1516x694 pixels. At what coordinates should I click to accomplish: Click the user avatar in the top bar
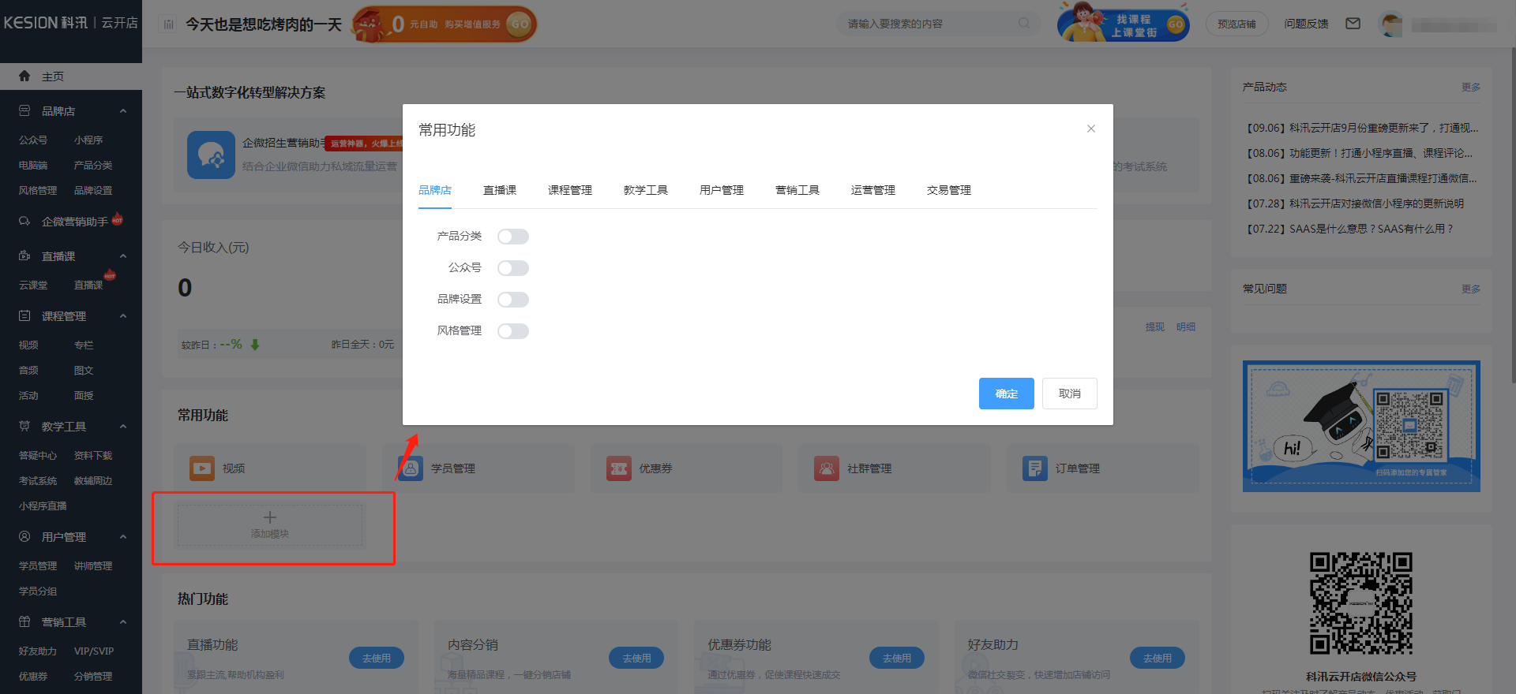1390,24
